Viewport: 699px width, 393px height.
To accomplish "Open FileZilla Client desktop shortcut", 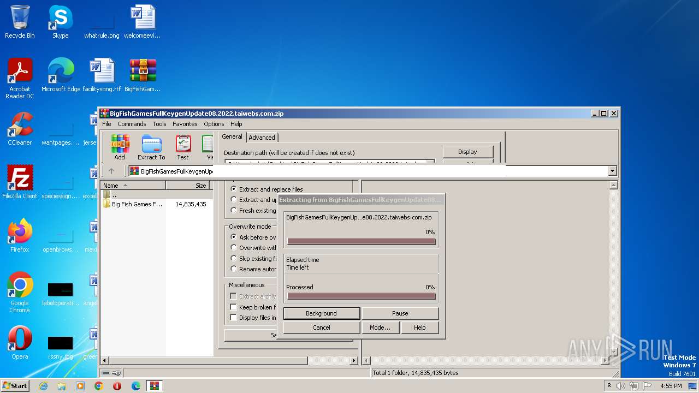I will pyautogui.click(x=20, y=182).
